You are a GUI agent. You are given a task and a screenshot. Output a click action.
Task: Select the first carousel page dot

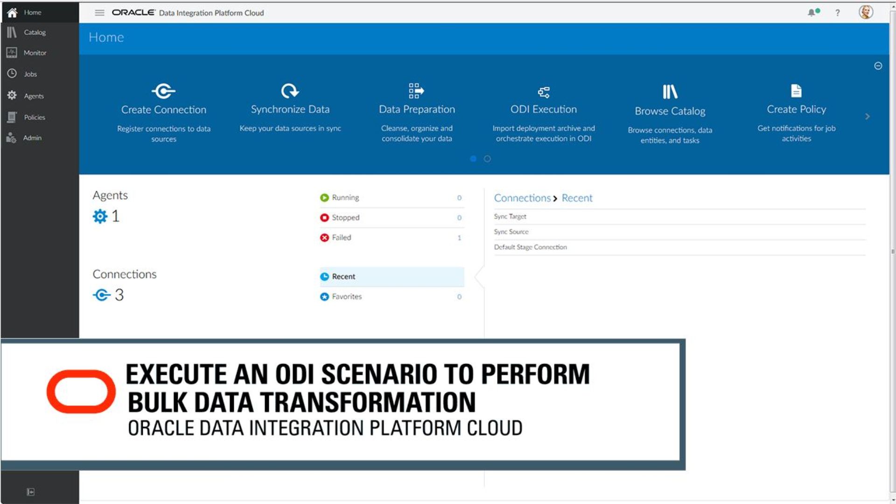point(473,159)
